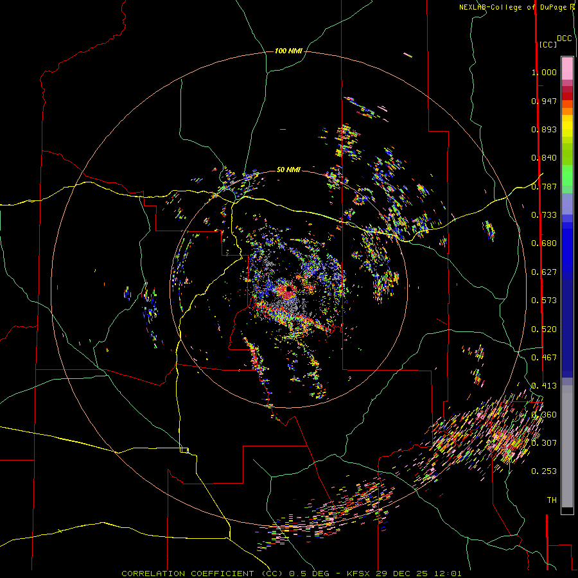578x578 pixels.
Task: Click the Correlation Coefficient caption at bottom
Action: coord(291,574)
